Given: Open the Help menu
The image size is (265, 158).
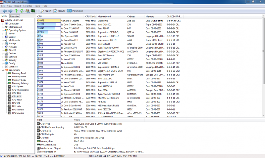Looking at the screenshot, I should pyautogui.click(x=45, y=6).
